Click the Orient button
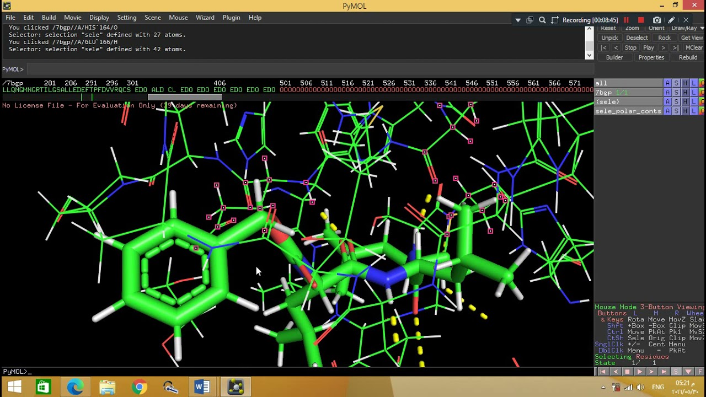This screenshot has width=706, height=397. (656, 28)
